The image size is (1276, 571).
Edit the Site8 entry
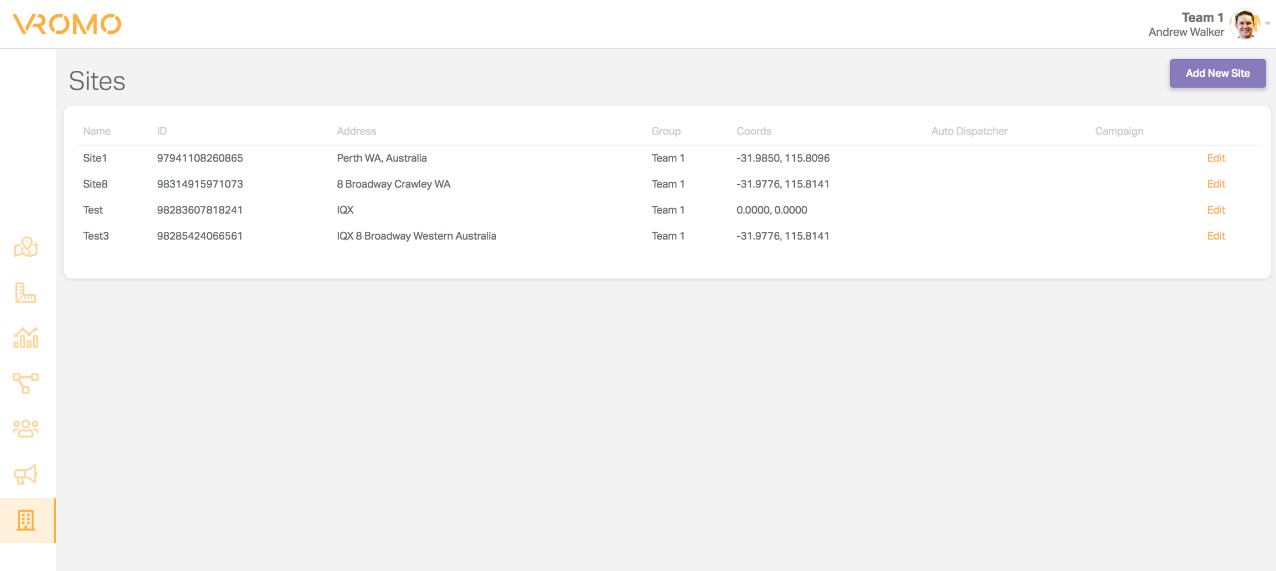point(1216,184)
